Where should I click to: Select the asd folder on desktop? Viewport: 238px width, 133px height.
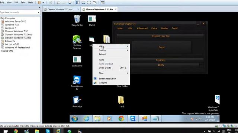tap(121, 102)
